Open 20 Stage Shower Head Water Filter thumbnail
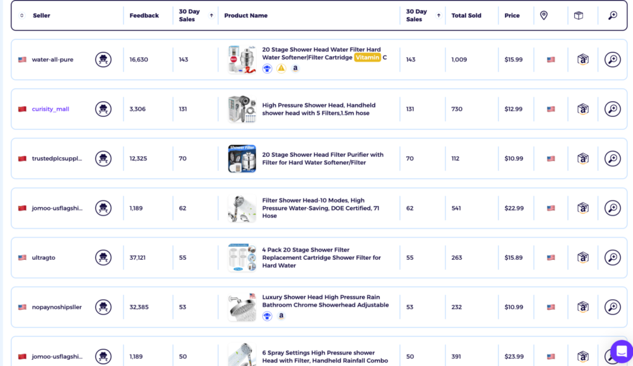633x366 pixels. point(242,60)
